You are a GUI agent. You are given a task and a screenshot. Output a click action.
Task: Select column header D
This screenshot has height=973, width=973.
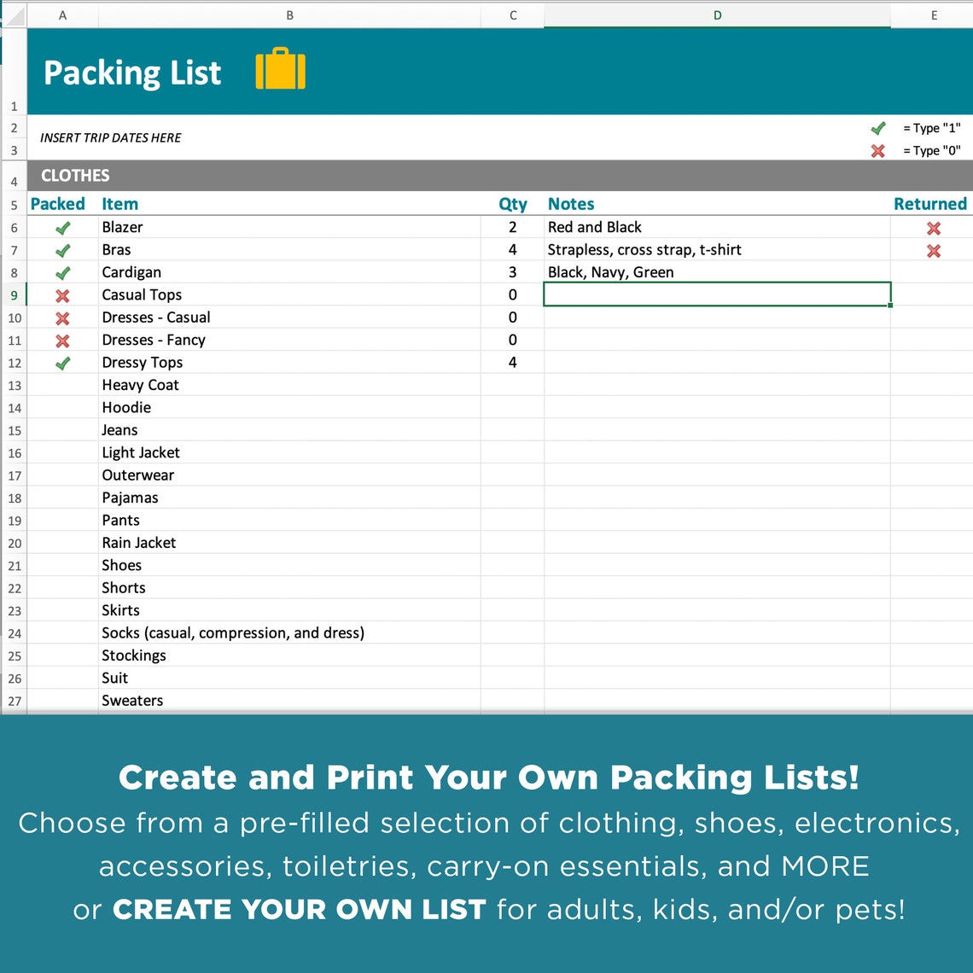click(717, 15)
